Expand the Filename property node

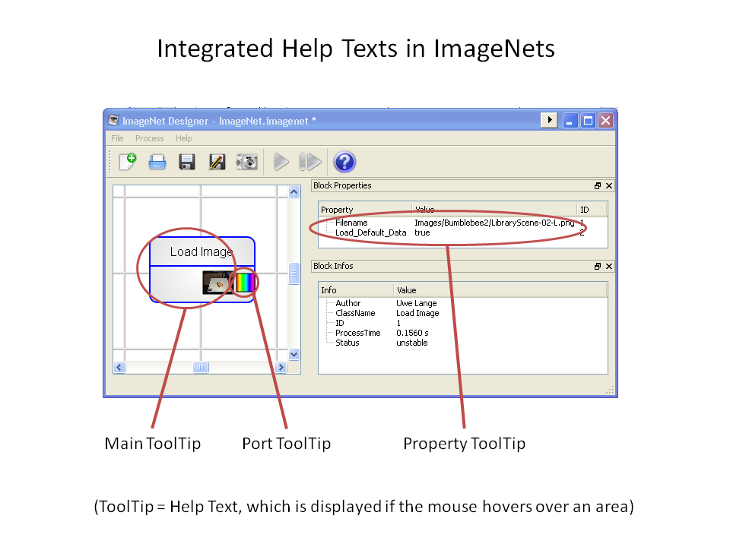[330, 223]
